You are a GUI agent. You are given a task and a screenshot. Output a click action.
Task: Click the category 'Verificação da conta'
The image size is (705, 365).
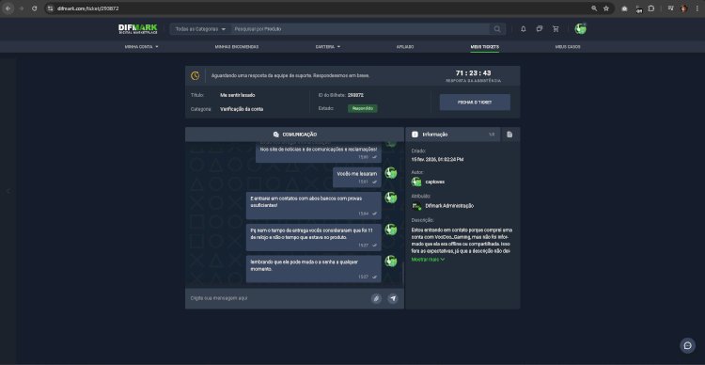coord(242,109)
